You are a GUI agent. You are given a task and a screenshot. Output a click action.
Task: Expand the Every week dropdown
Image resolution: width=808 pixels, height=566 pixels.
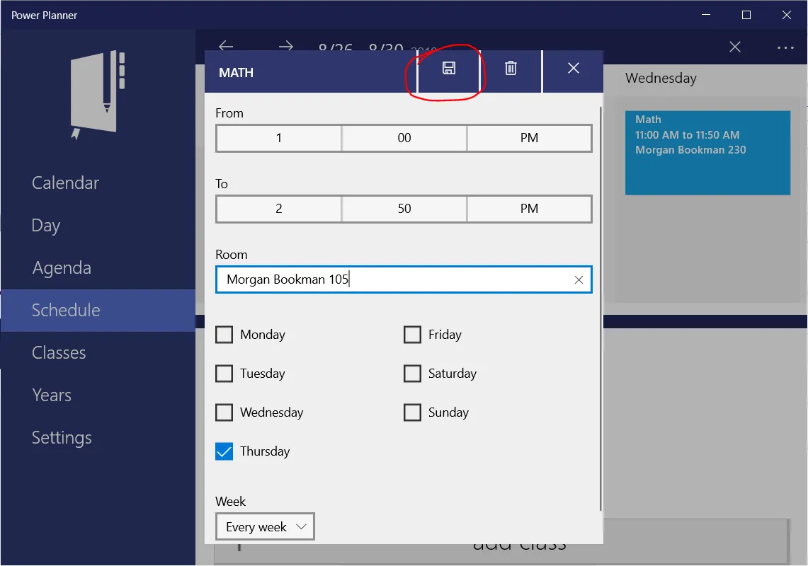pos(265,527)
